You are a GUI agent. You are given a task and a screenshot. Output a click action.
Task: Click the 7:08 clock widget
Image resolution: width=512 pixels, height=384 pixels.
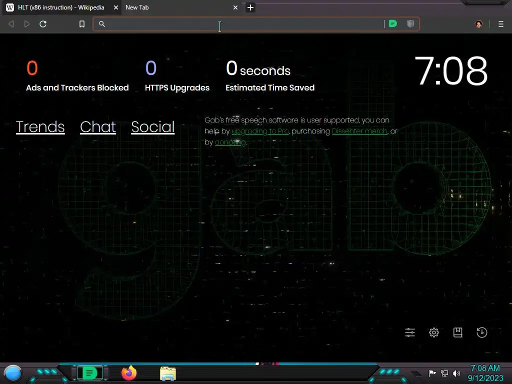451,71
